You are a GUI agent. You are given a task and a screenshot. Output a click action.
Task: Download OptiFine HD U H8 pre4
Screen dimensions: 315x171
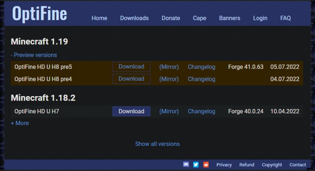[132, 79]
